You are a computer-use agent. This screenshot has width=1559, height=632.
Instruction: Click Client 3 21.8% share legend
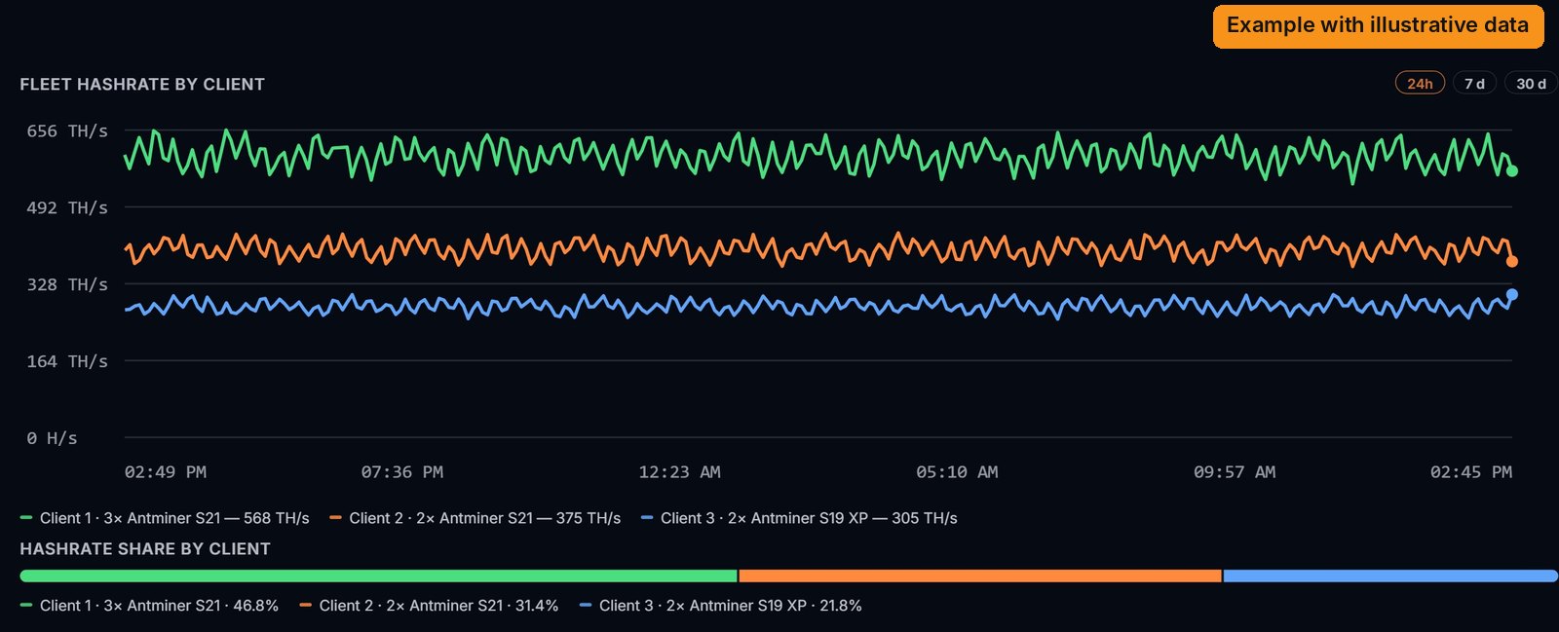(x=720, y=606)
